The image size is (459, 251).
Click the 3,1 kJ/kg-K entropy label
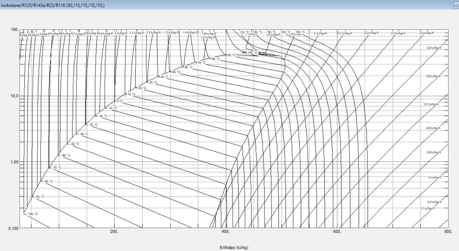click(x=427, y=208)
